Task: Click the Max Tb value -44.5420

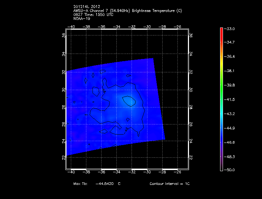Action: point(106,184)
